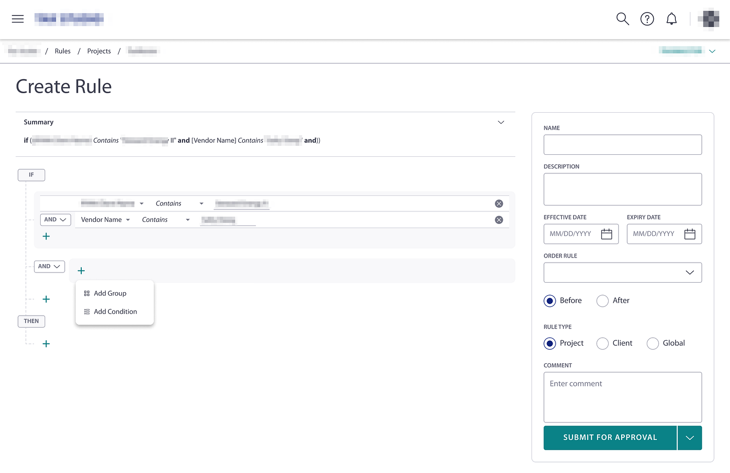
Task: Select Client rule type
Action: (x=602, y=343)
